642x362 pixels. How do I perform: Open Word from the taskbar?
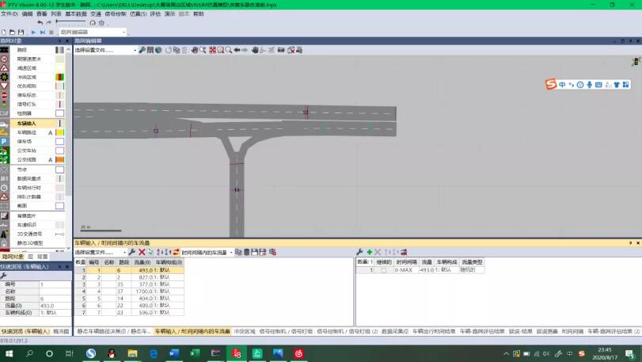click(174, 353)
